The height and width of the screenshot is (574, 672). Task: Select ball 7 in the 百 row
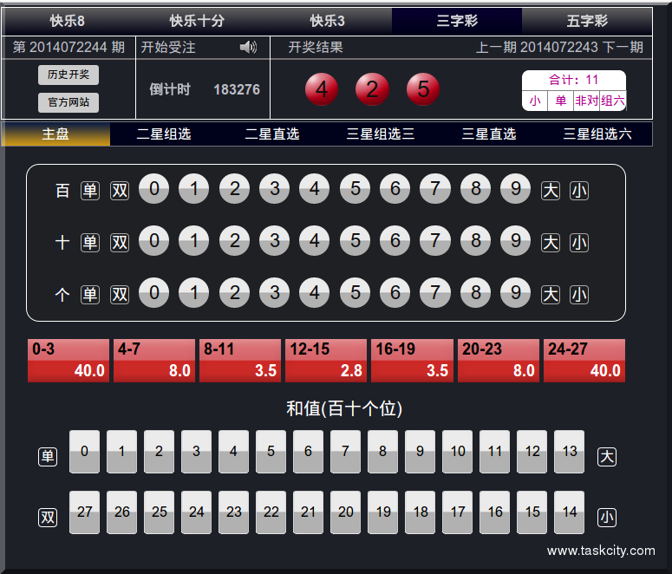[x=435, y=189]
